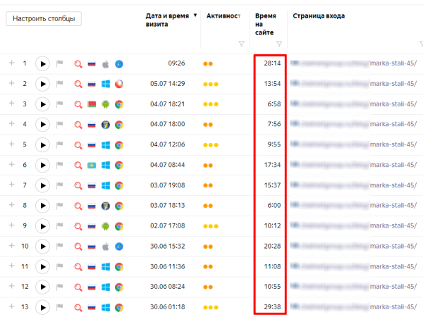Click the 'Страница входа' column header
Viewport: 423px width, 317px height.
pos(319,16)
